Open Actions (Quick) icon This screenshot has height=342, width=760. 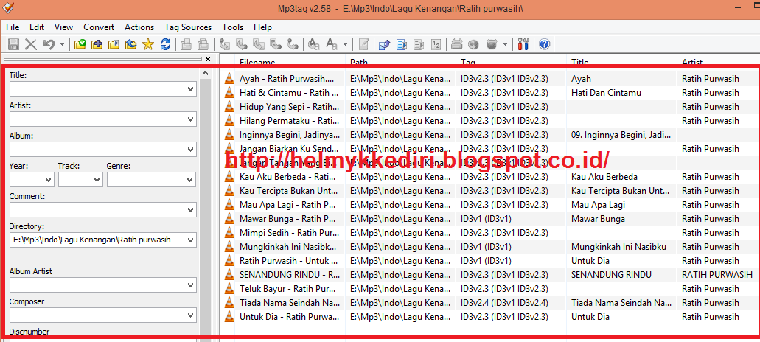332,44
